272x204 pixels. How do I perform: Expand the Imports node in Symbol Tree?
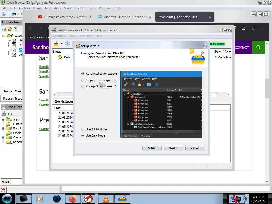coord(3,119)
